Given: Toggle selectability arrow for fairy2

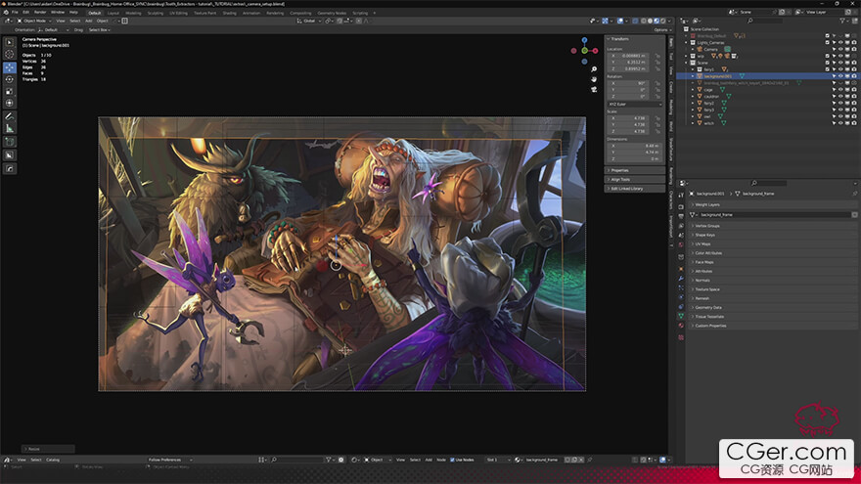Looking at the screenshot, I should [834, 103].
